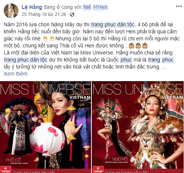Open the three-dots post options menu

pyautogui.click(x=179, y=6)
